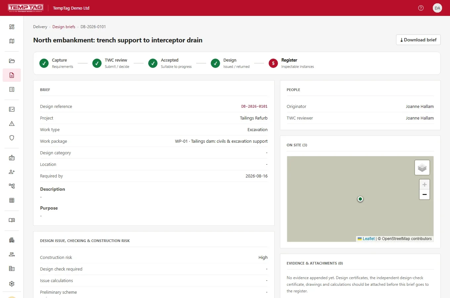Click the Tailings Refurb project value
The width and height of the screenshot is (450, 298).
(x=253, y=118)
